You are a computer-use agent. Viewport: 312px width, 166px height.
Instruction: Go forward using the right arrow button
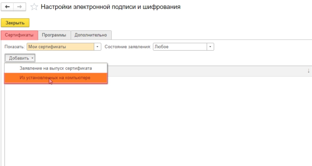(x=20, y=7)
